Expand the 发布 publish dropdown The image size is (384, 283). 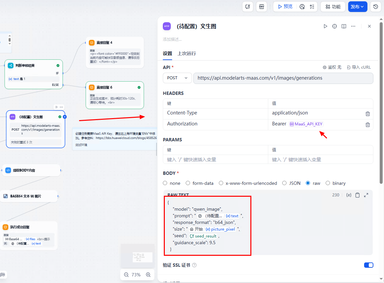pos(357,7)
